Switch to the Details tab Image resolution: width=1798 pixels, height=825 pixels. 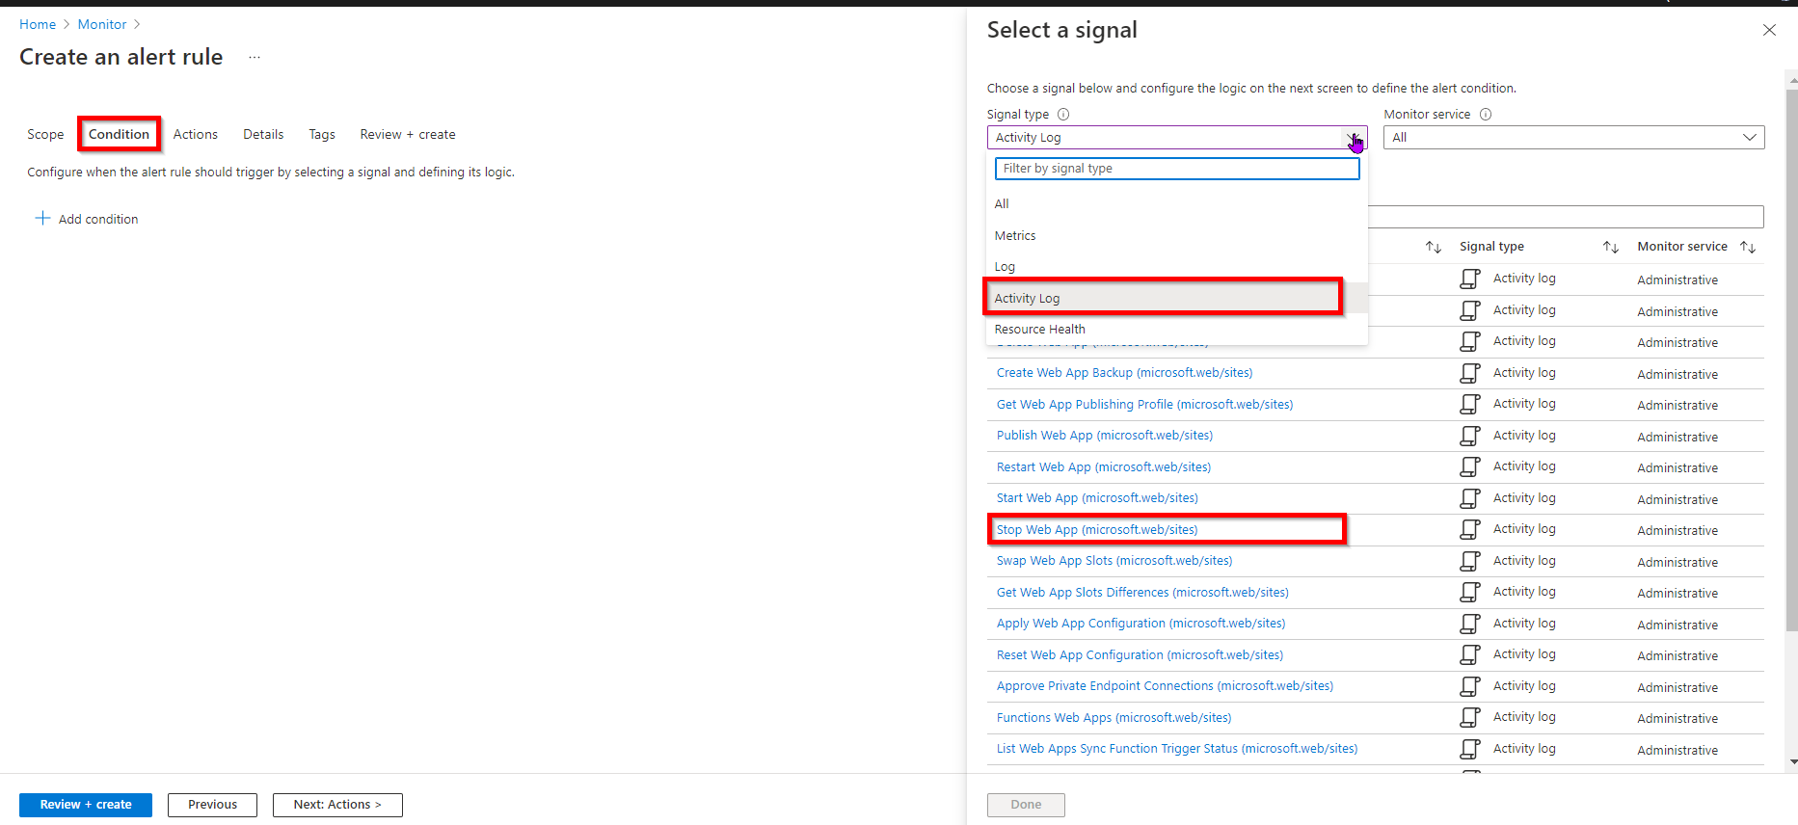click(x=263, y=134)
